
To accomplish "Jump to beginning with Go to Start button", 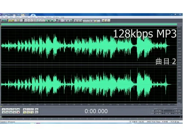I will (4, 113).
